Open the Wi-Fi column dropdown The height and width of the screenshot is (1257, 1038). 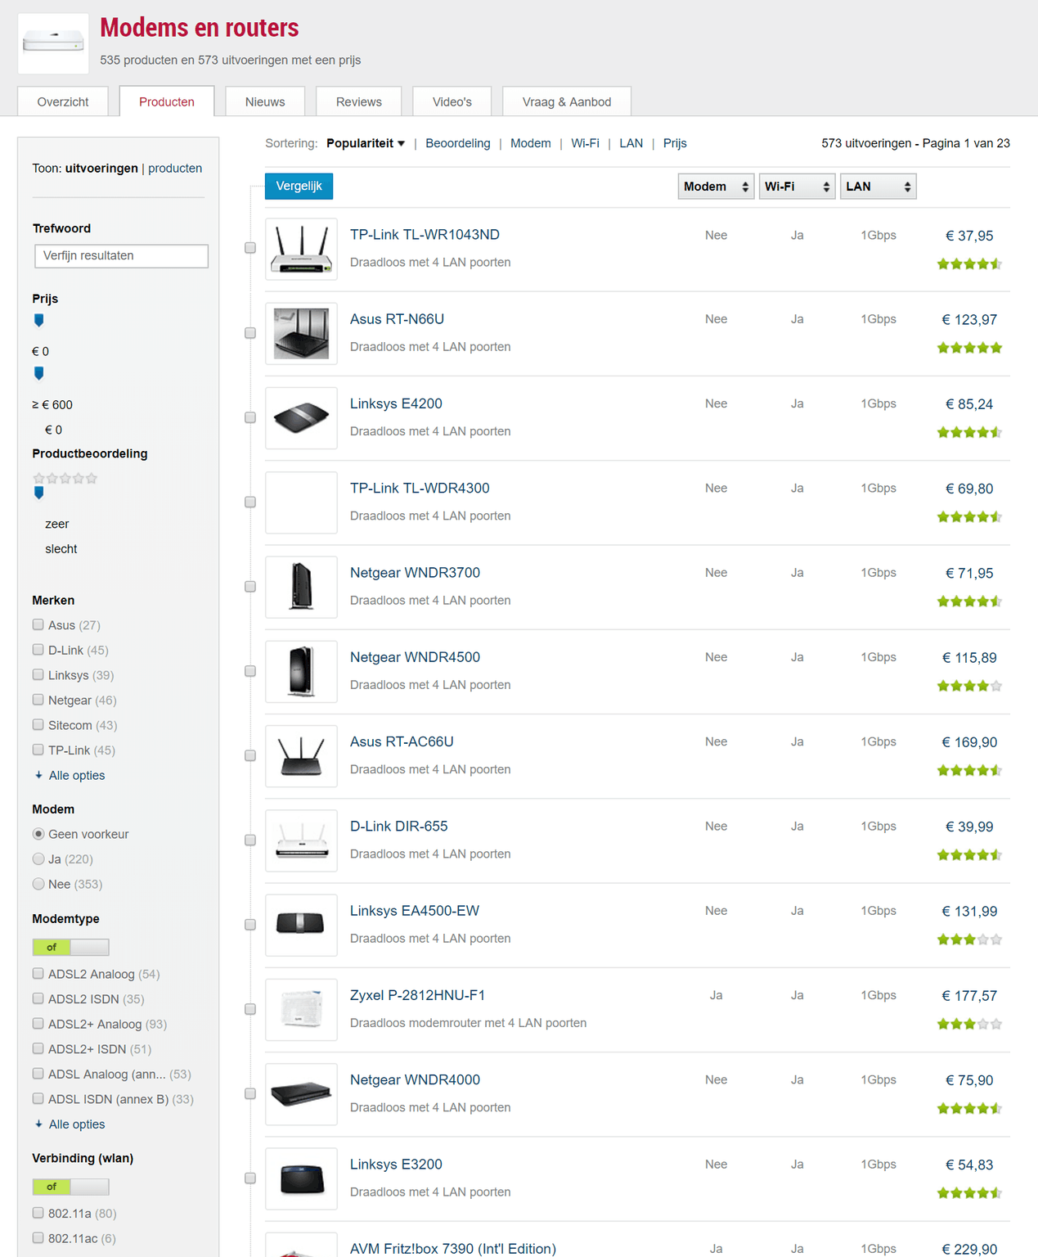pos(797,187)
